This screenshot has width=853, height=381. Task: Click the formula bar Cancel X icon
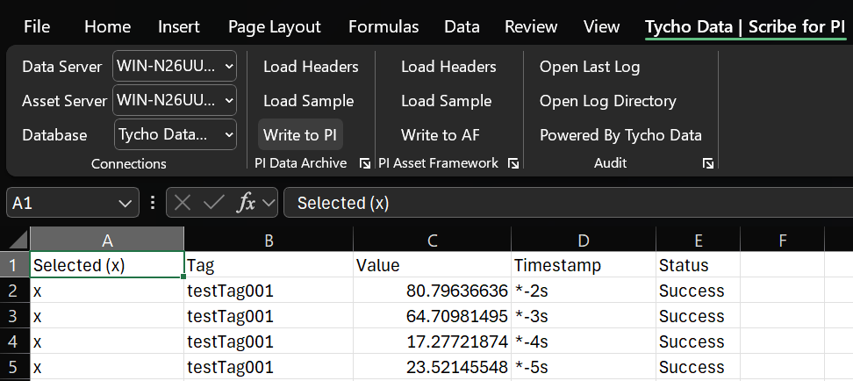point(183,203)
